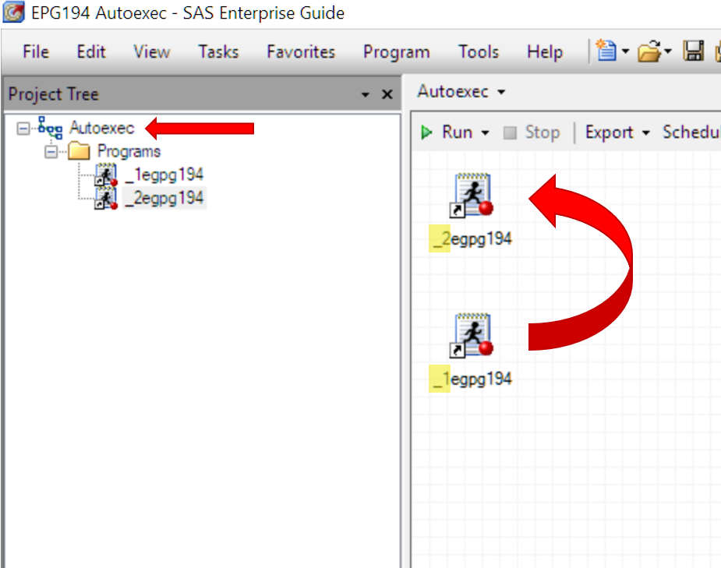Viewport: 721px width, 568px height.
Task: Select _1egpg194 in the Project Tree
Action: pos(164,175)
